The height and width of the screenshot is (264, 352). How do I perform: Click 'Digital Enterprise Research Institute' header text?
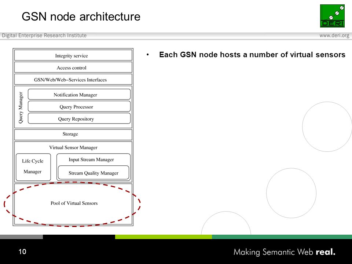point(44,36)
